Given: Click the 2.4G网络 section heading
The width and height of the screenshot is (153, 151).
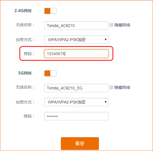Looking at the screenshot, I should (23, 11).
